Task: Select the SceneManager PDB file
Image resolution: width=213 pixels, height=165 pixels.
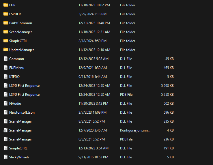Action: [x=20, y=139]
